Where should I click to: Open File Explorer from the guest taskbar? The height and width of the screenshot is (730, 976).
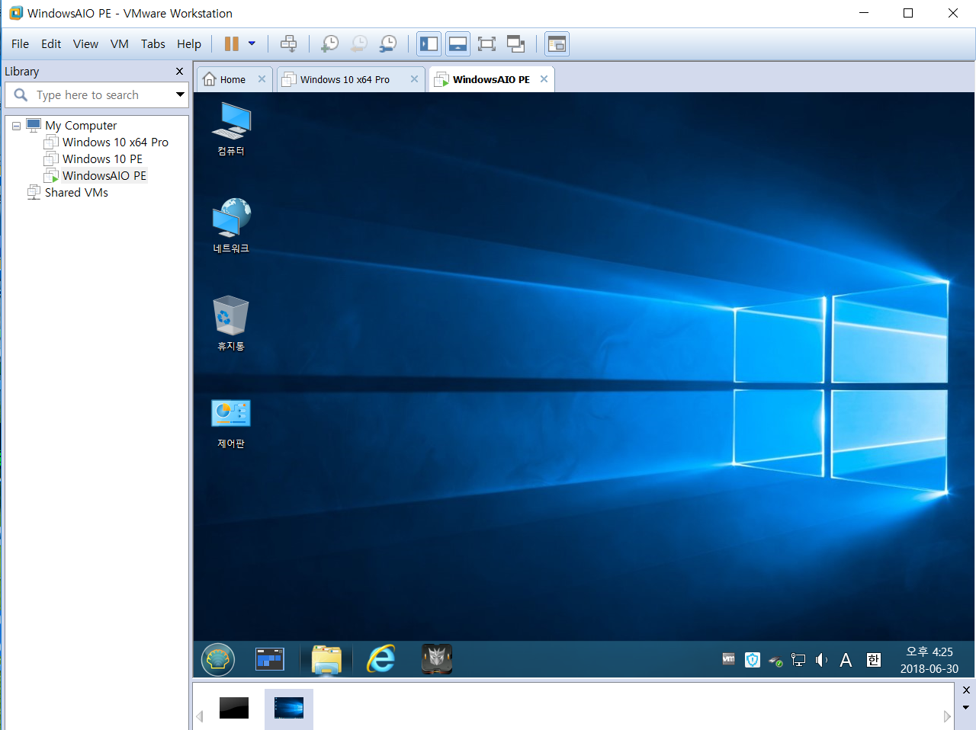pos(326,660)
